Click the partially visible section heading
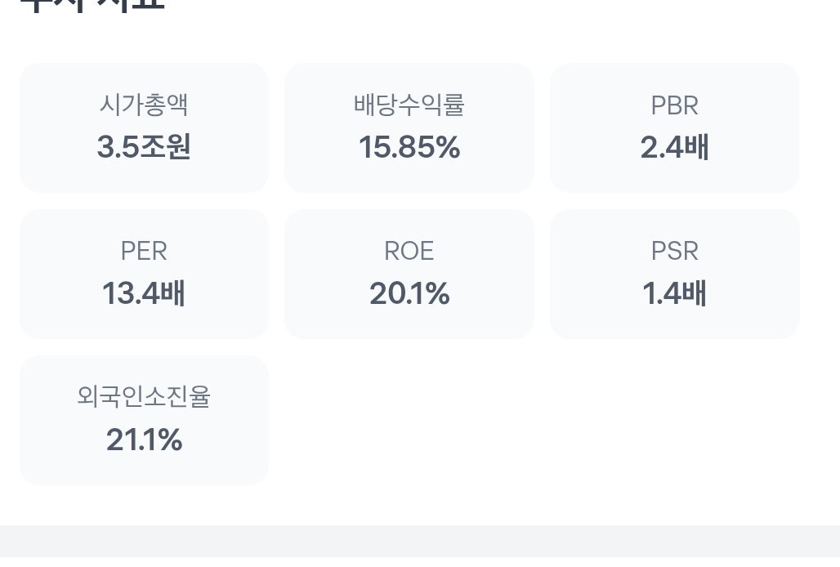This screenshot has width=840, height=567. (92, 5)
